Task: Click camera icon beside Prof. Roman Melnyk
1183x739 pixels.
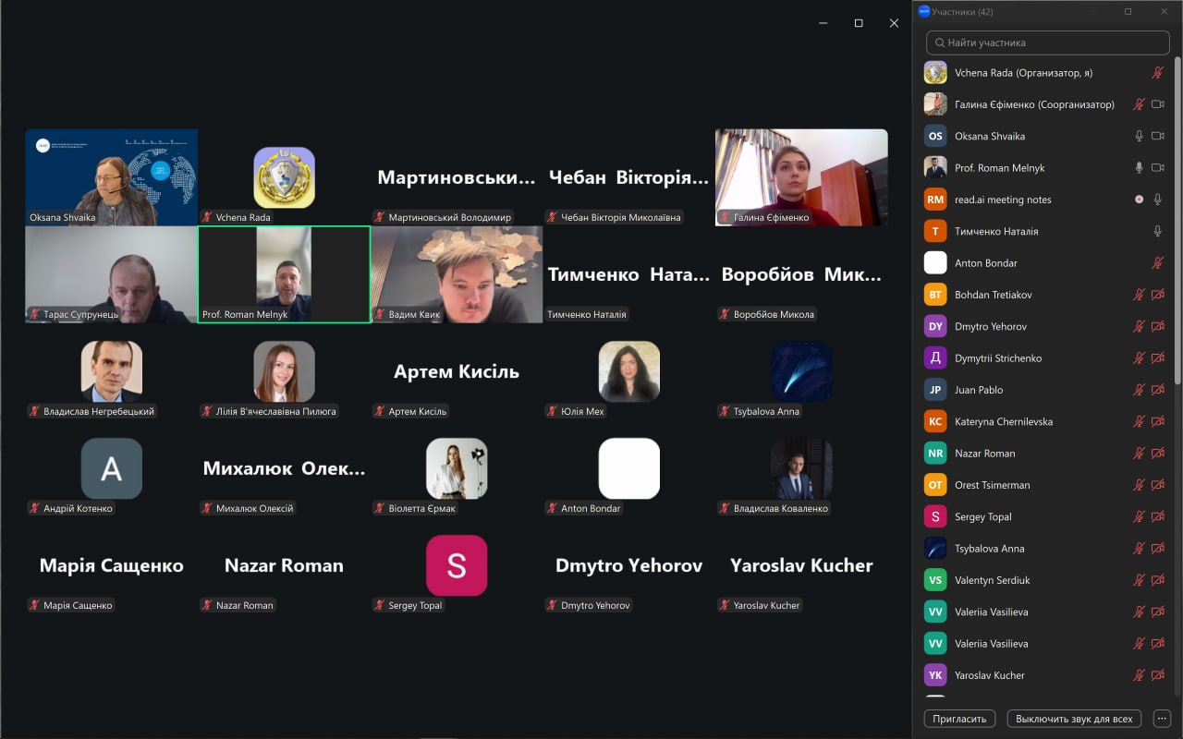Action: click(x=1157, y=168)
